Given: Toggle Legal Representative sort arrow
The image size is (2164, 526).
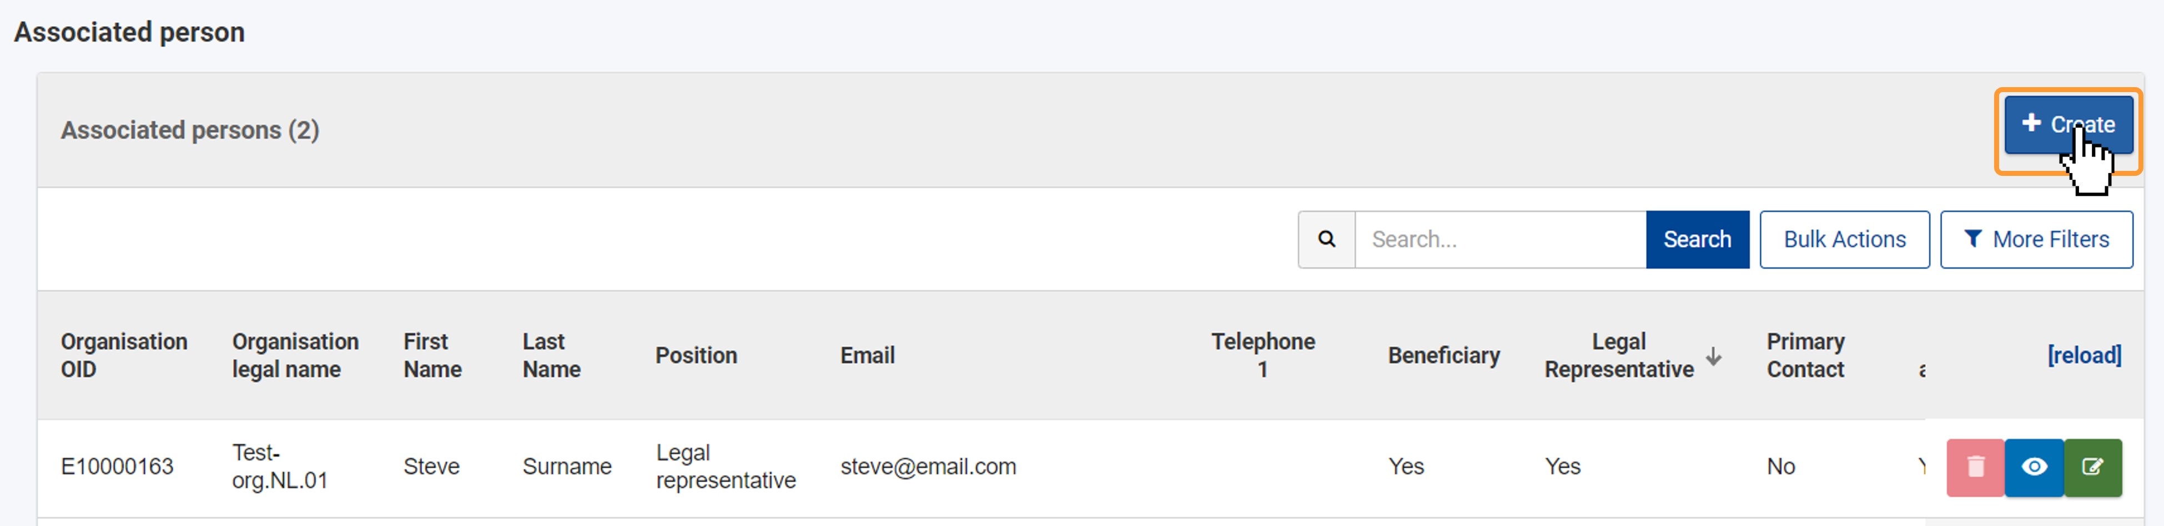Looking at the screenshot, I should coord(1714,356).
